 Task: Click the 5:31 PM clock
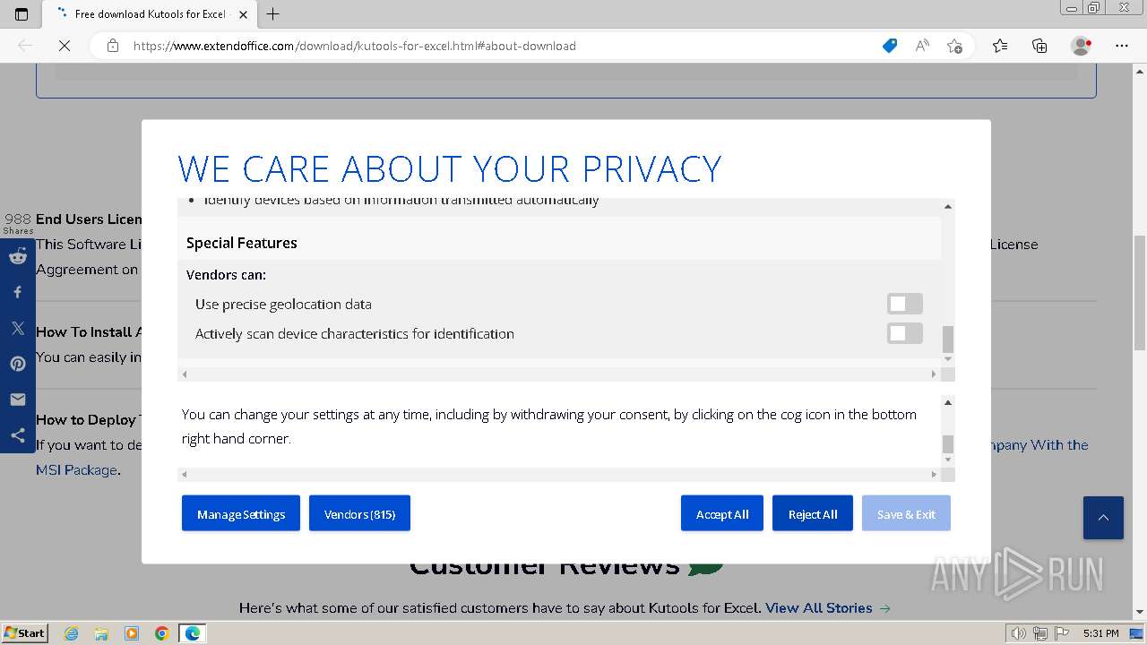coord(1101,633)
